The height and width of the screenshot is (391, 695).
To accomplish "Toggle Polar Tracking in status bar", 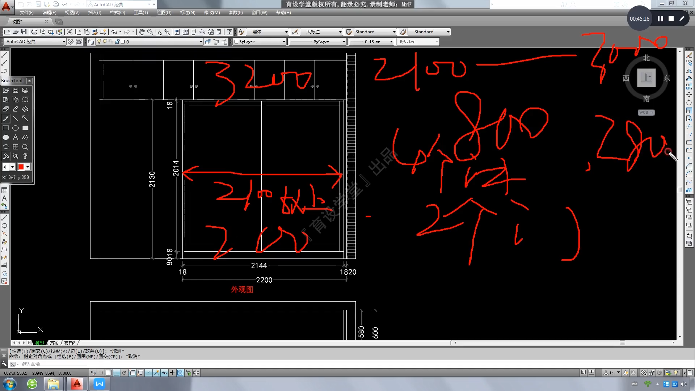I will click(125, 373).
